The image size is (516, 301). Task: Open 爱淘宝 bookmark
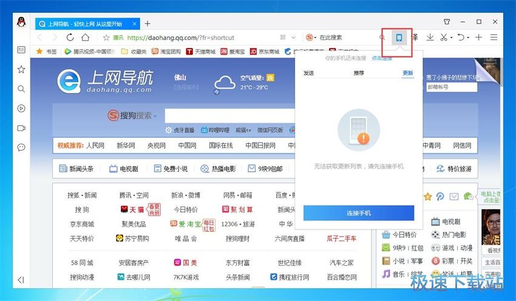tap(233, 52)
